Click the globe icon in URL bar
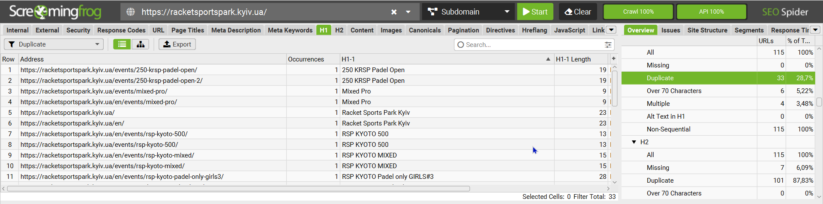 point(131,12)
